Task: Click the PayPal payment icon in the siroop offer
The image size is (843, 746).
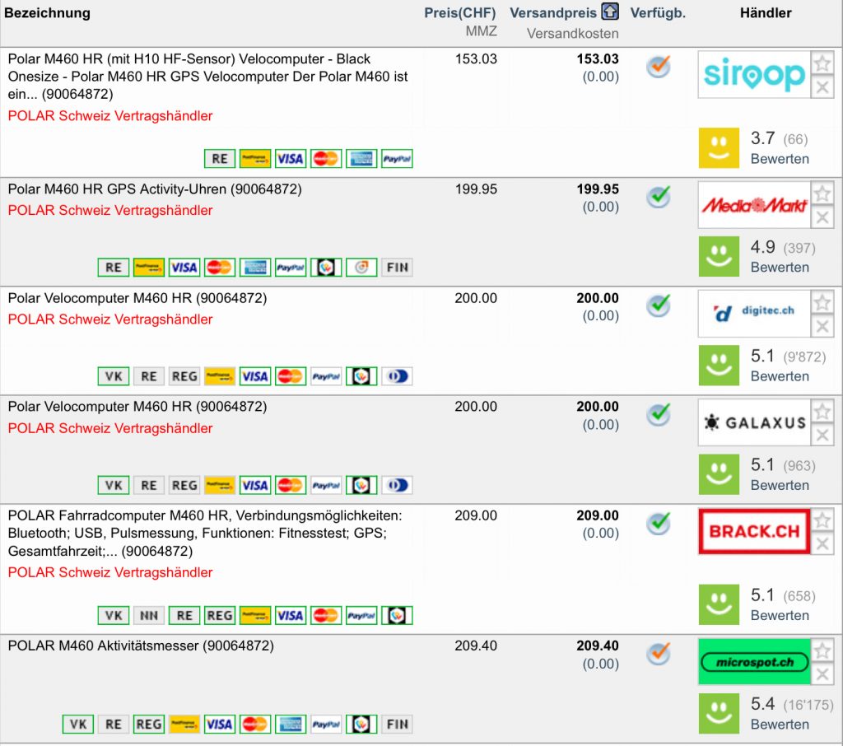Action: click(397, 159)
